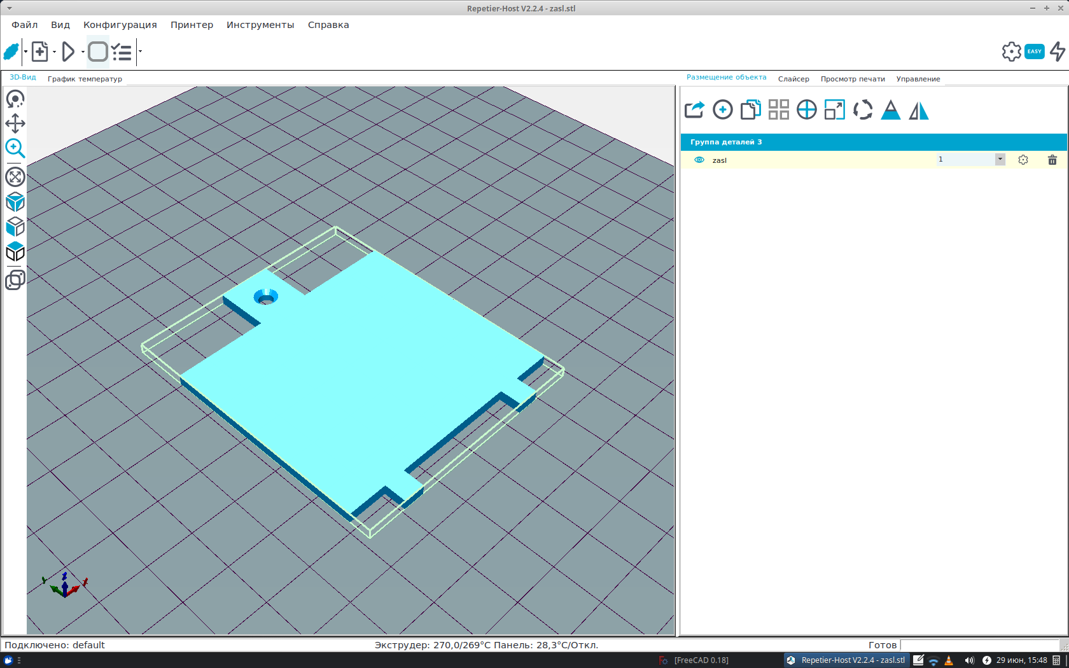This screenshot has width=1069, height=668.
Task: Click the export/save object icon
Action: tap(695, 110)
